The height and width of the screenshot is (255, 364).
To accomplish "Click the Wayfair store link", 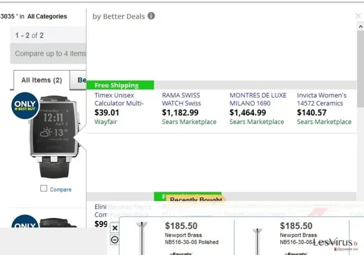I will (106, 122).
